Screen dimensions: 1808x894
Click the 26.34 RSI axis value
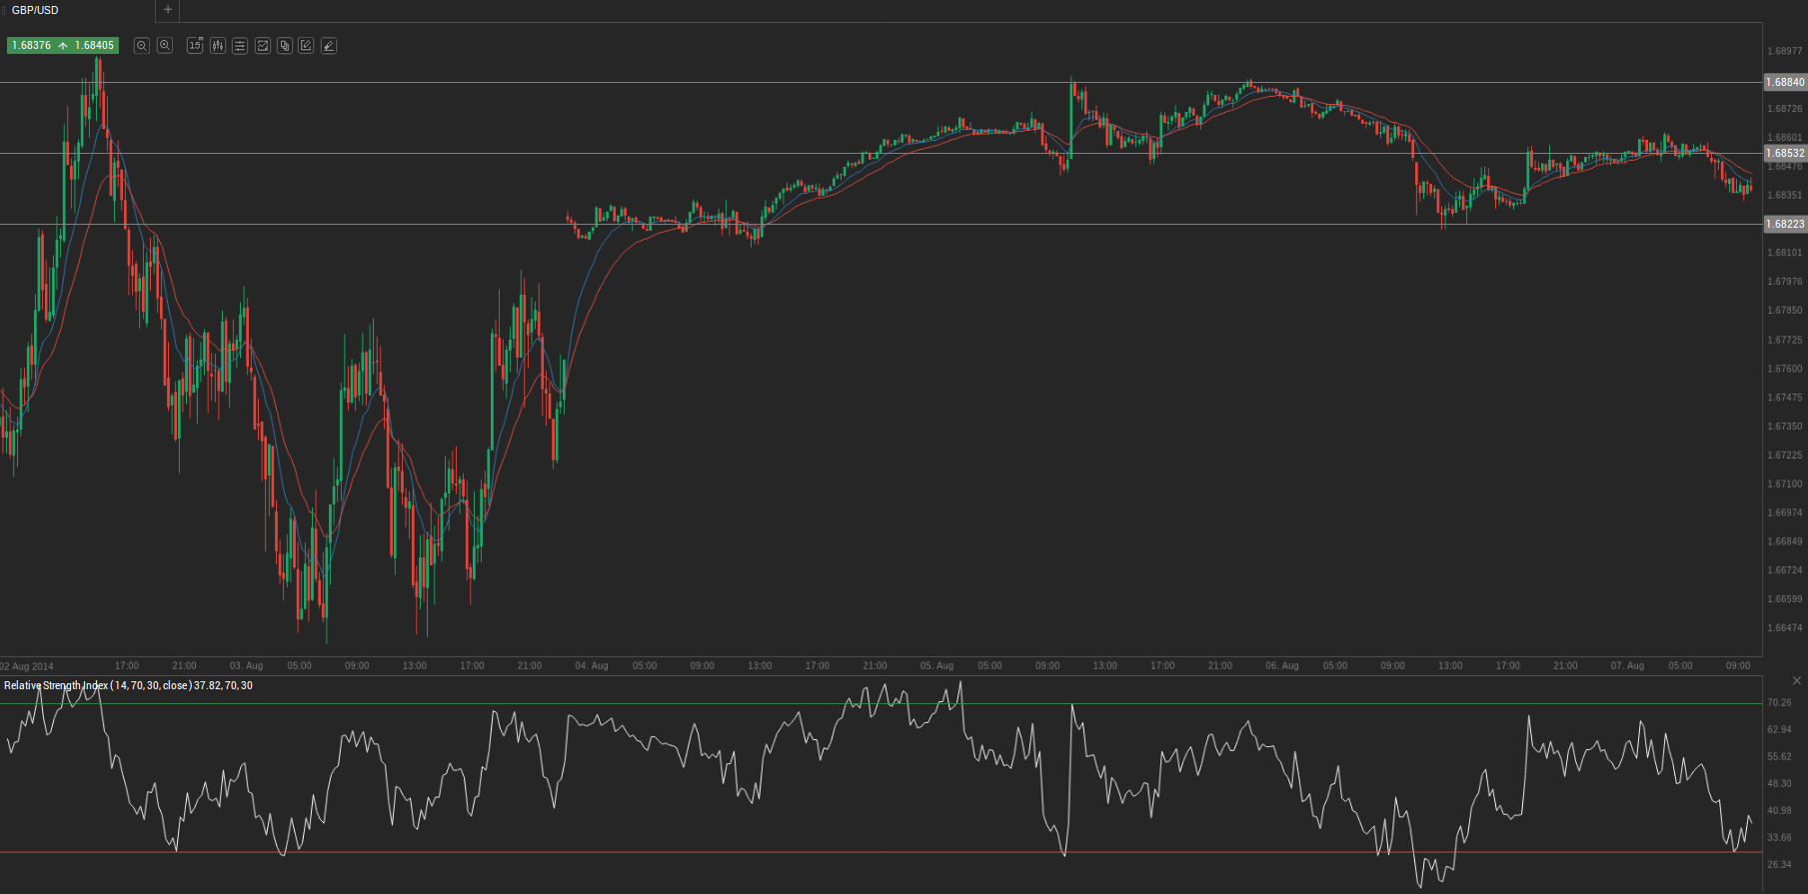click(x=1779, y=864)
